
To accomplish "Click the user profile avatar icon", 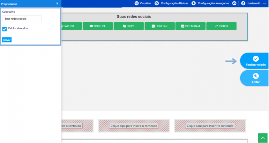I will (x=243, y=3).
